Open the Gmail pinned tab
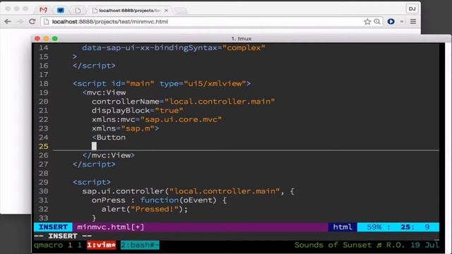 pyautogui.click(x=43, y=10)
